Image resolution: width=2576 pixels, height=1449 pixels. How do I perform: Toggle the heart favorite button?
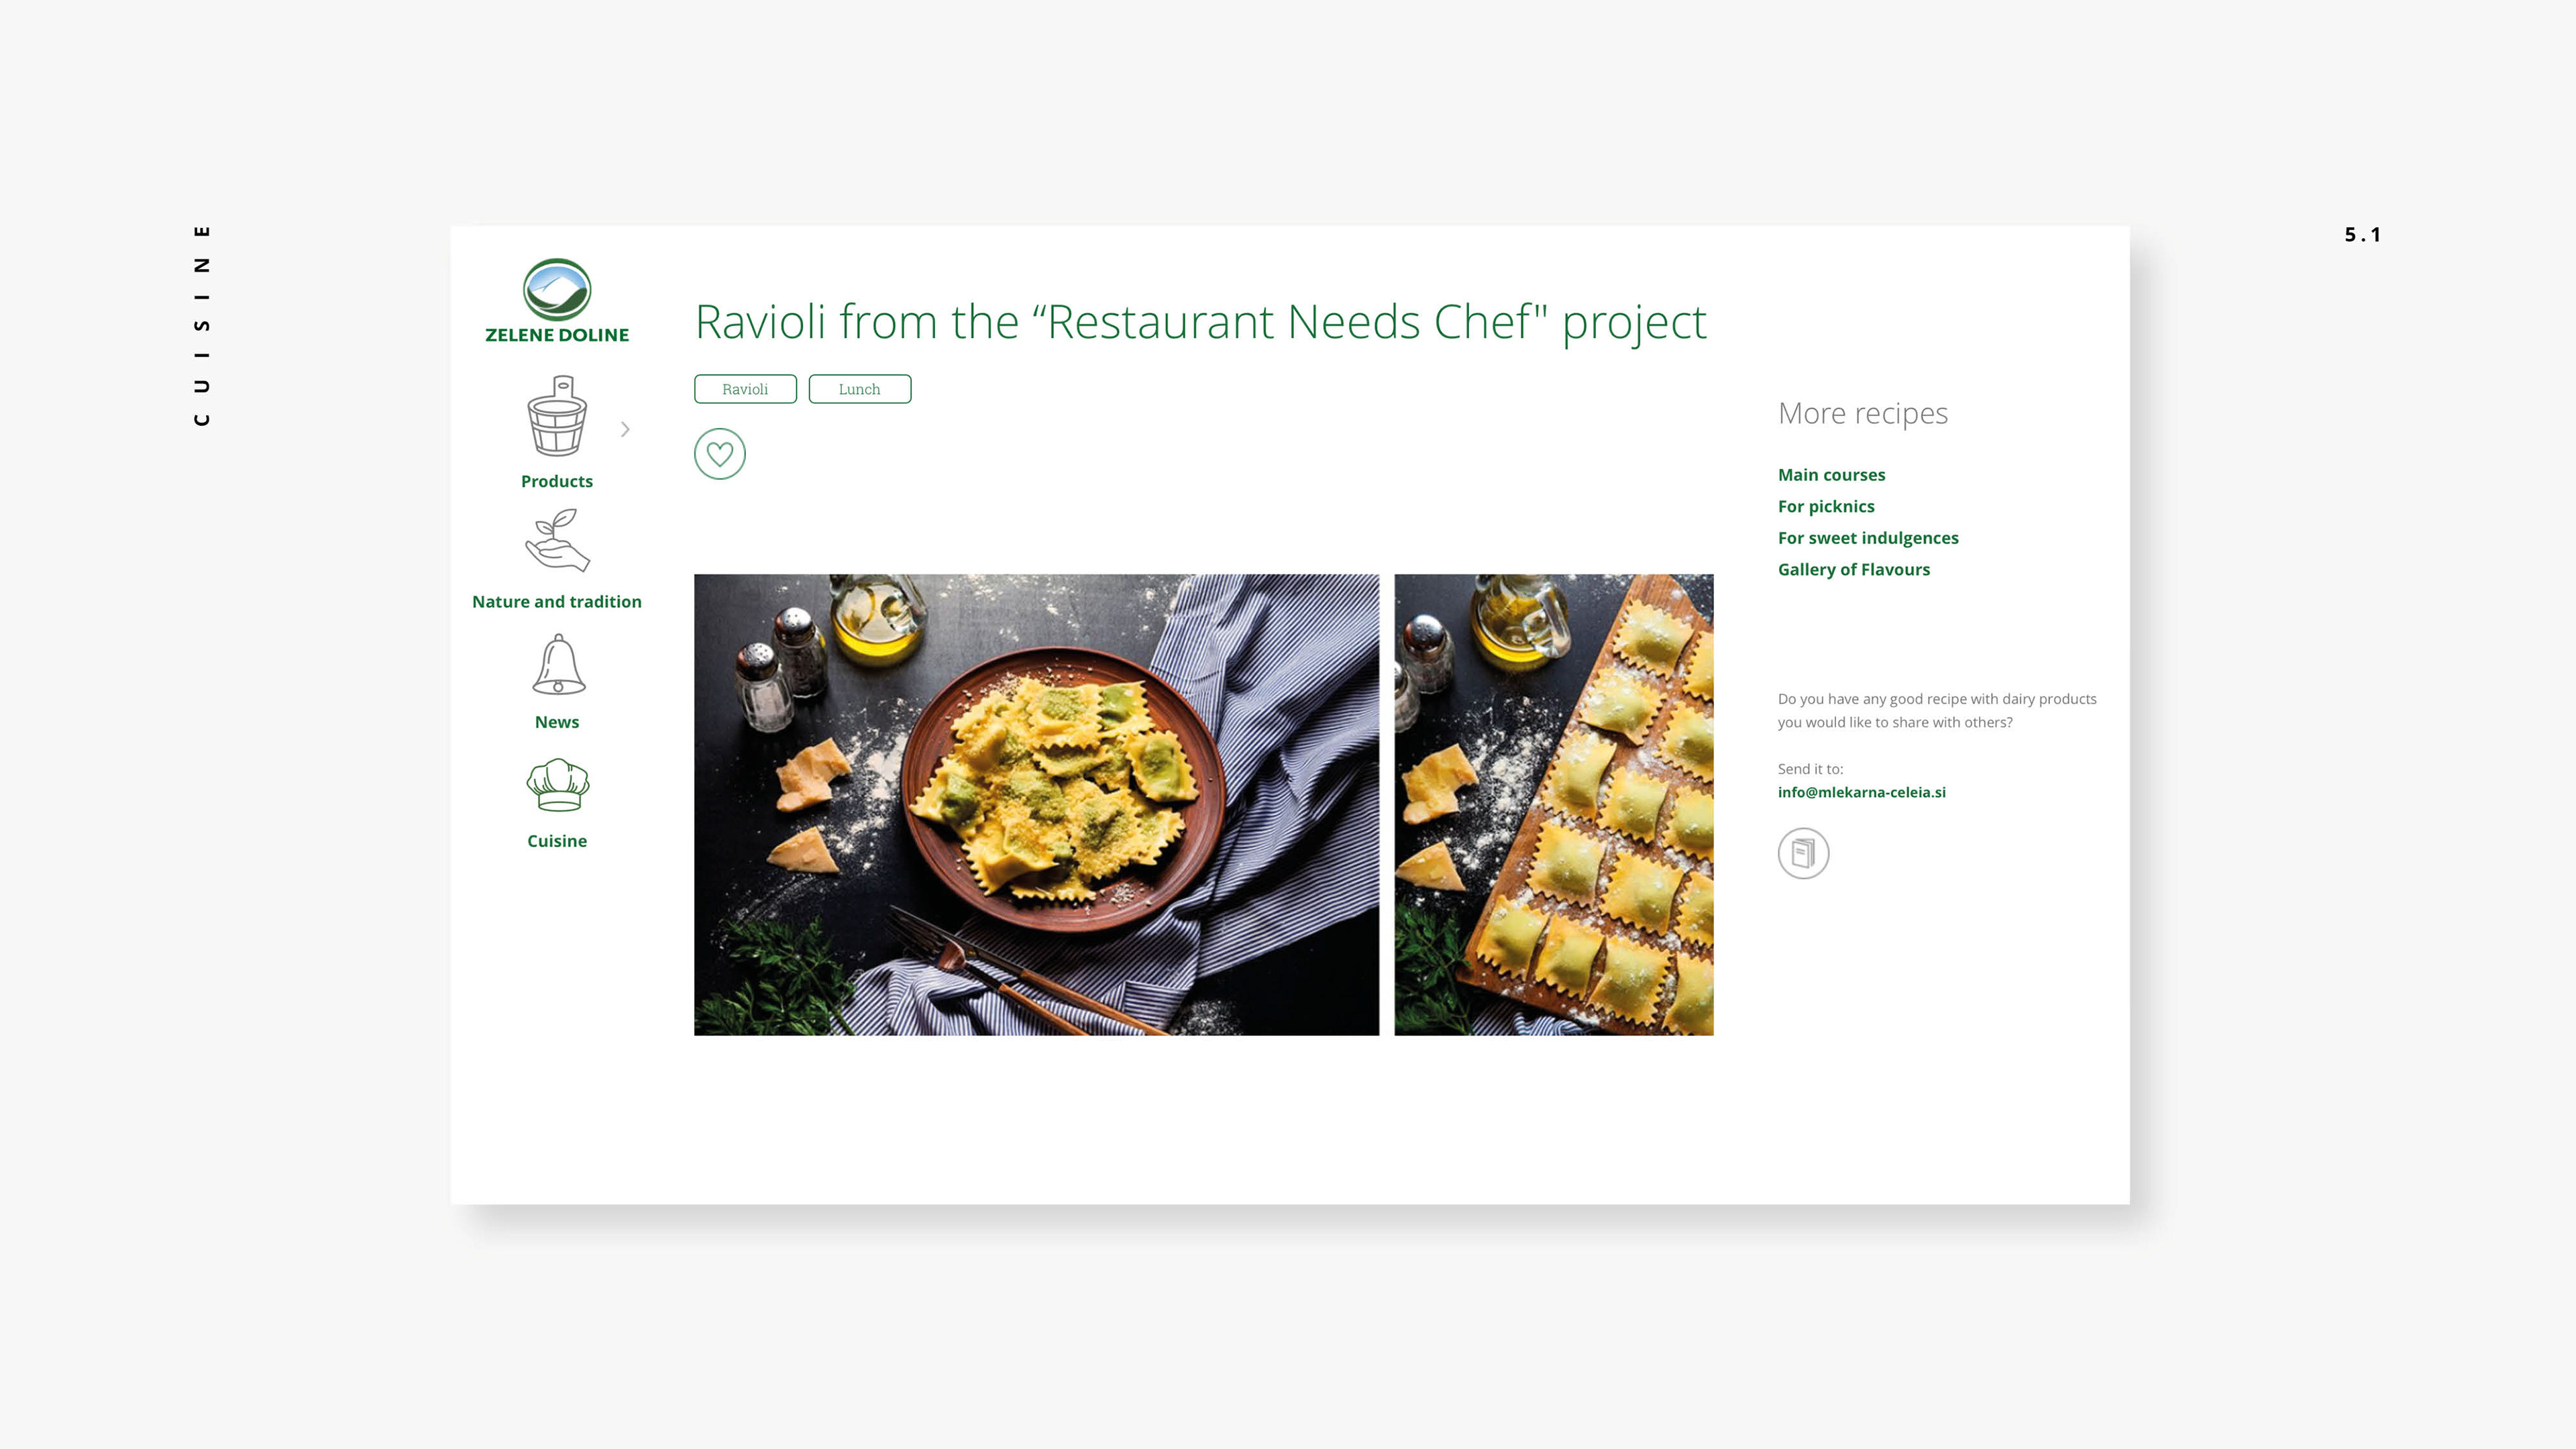[720, 454]
